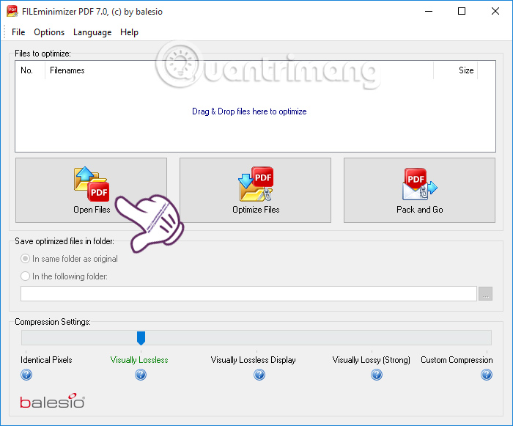Click the 'No.' column header
The width and height of the screenshot is (513, 426).
pyautogui.click(x=30, y=70)
